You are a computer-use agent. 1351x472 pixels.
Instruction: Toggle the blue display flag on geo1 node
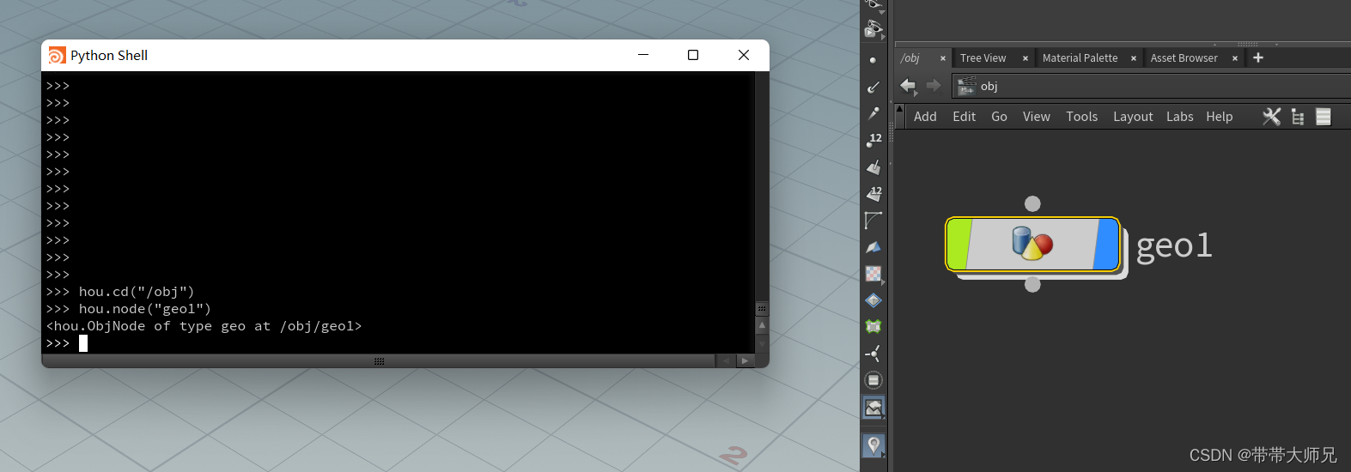pyautogui.click(x=1107, y=245)
